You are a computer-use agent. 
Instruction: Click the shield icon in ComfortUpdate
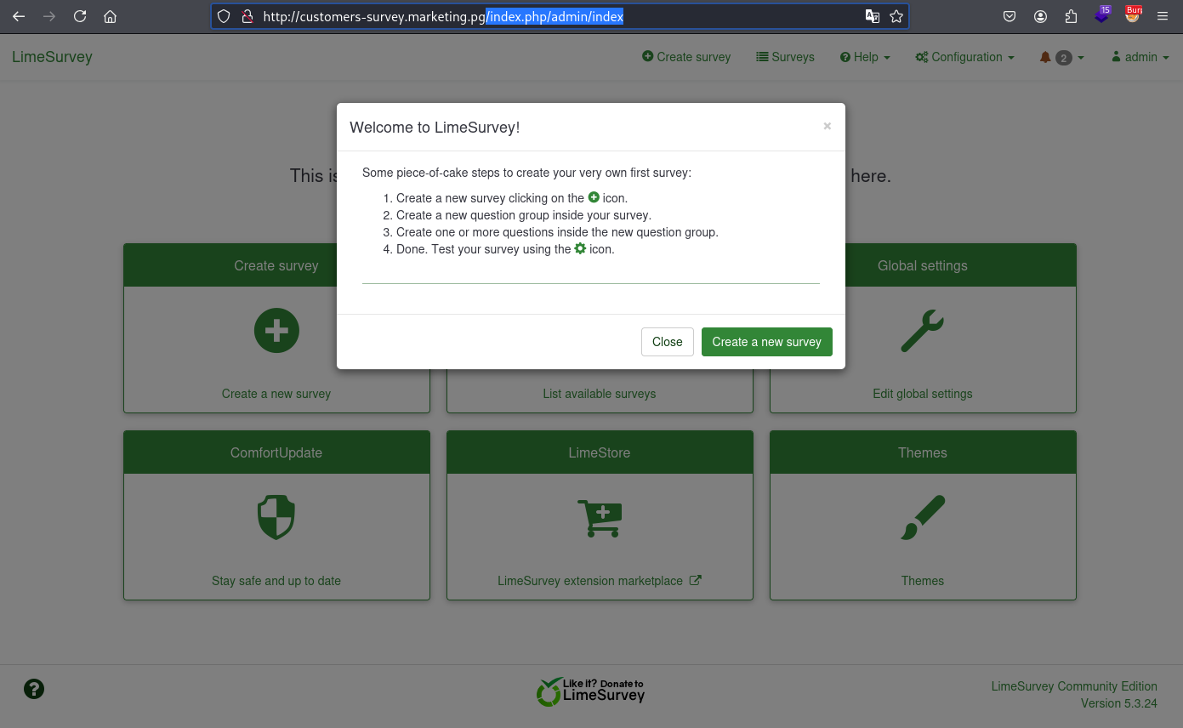[276, 517]
